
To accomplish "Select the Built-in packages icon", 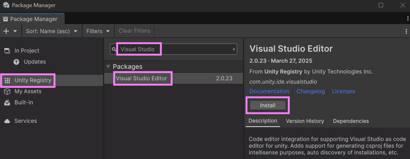I will [x=7, y=103].
